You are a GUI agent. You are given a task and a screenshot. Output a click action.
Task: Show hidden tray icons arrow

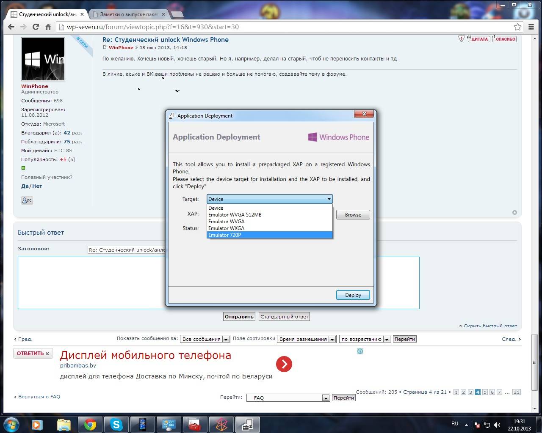pos(467,425)
